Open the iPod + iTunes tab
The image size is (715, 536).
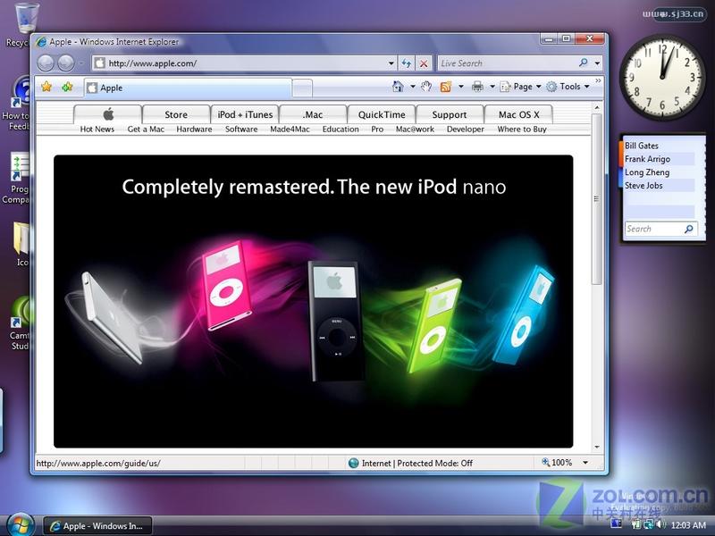[x=245, y=114]
